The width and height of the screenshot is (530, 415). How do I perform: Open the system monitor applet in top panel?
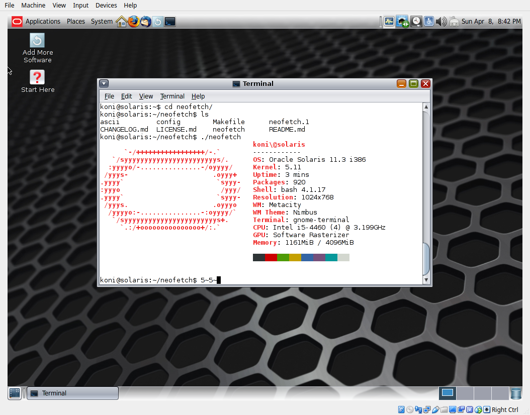(x=390, y=21)
